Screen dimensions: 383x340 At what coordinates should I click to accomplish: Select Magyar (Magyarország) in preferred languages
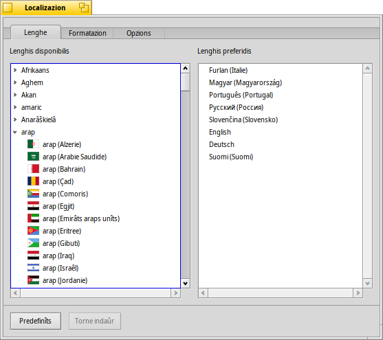[x=281, y=82]
